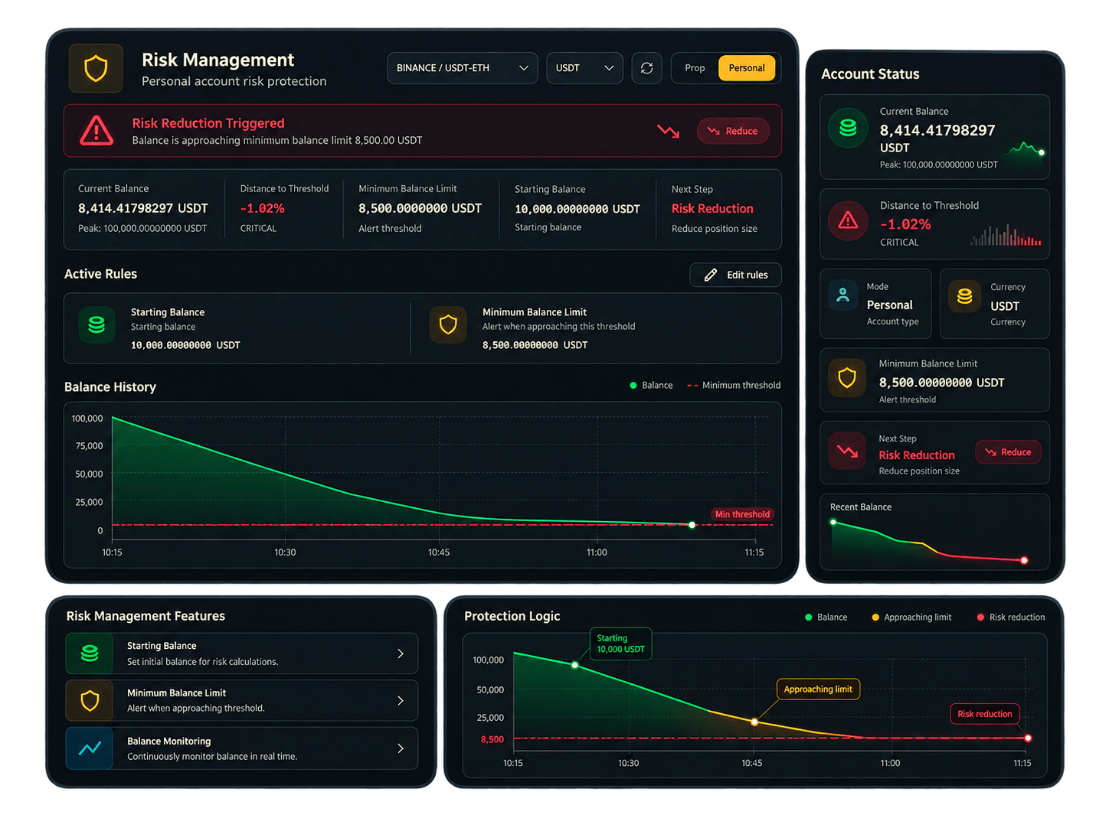Click the Starting 10,000 USDT chart marker
1109x831 pixels.
(575, 665)
